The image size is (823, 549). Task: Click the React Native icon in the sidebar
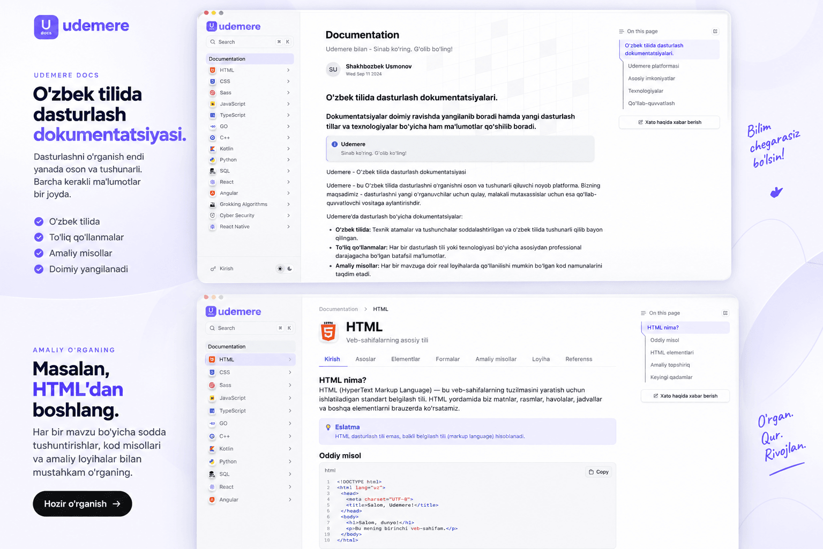213,227
